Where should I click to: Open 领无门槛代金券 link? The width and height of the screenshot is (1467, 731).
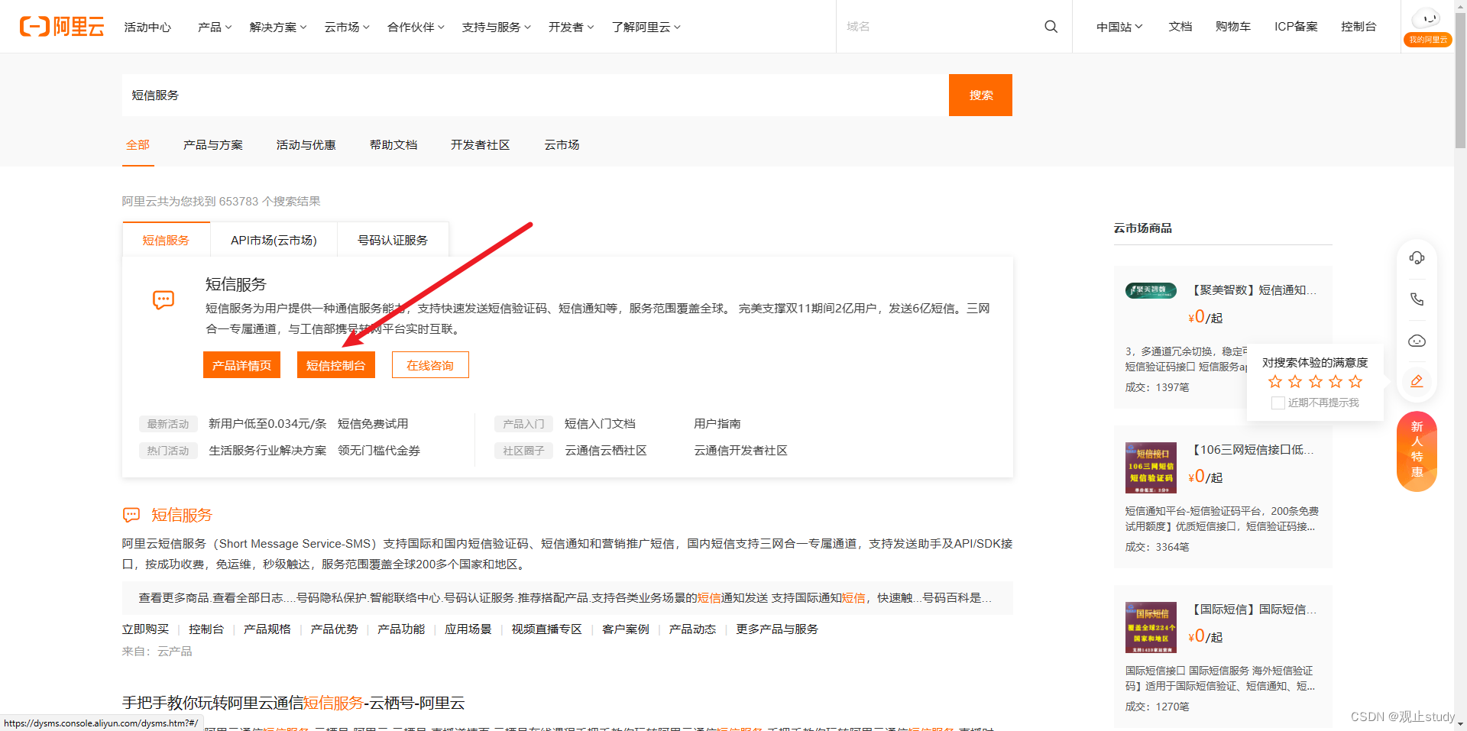coord(379,450)
